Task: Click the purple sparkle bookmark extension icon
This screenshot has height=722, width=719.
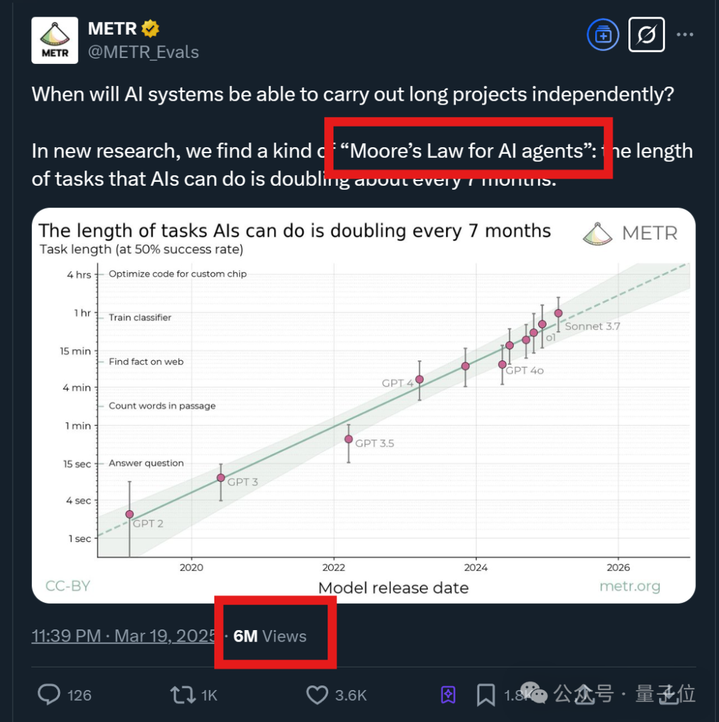Action: click(448, 695)
